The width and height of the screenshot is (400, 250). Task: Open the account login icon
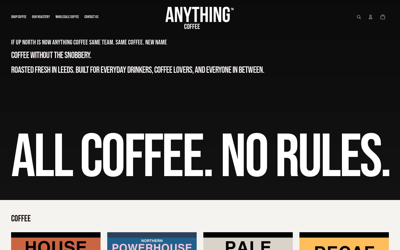coord(371,17)
